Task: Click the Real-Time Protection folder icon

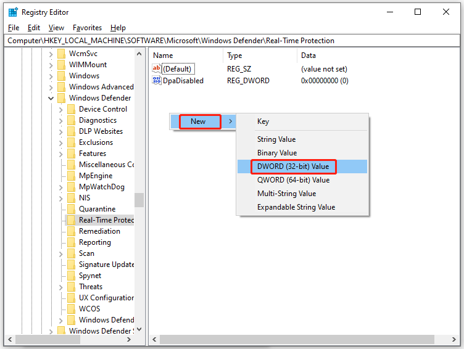Action: (72, 220)
